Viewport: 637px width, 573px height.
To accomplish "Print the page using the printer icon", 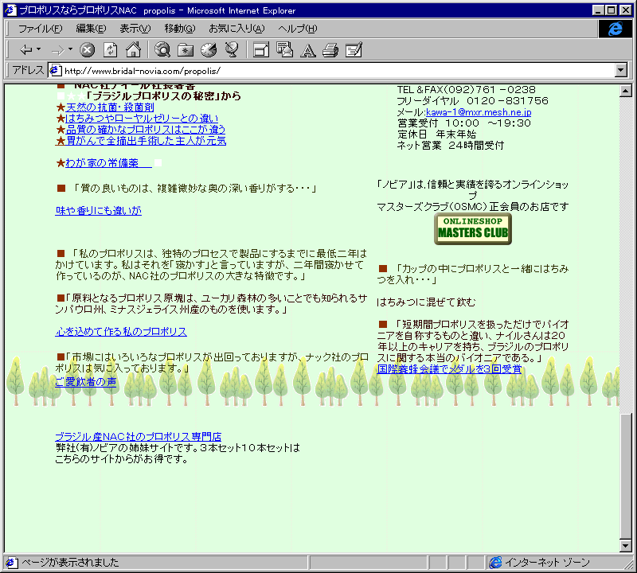I will pyautogui.click(x=330, y=50).
